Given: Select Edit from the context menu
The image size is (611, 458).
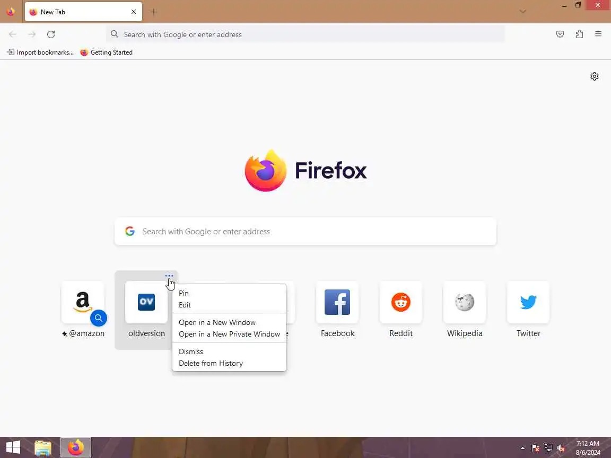Looking at the screenshot, I should pyautogui.click(x=229, y=305).
